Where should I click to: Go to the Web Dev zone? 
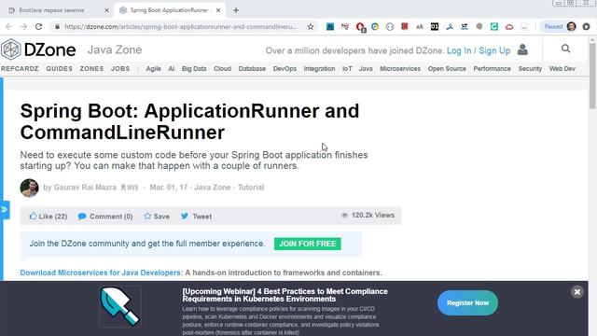pos(562,68)
